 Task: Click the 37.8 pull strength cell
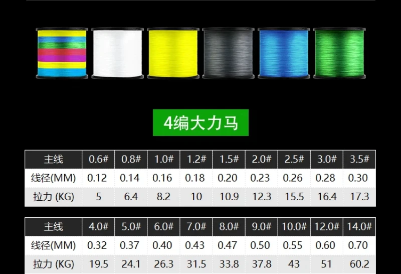(261, 264)
